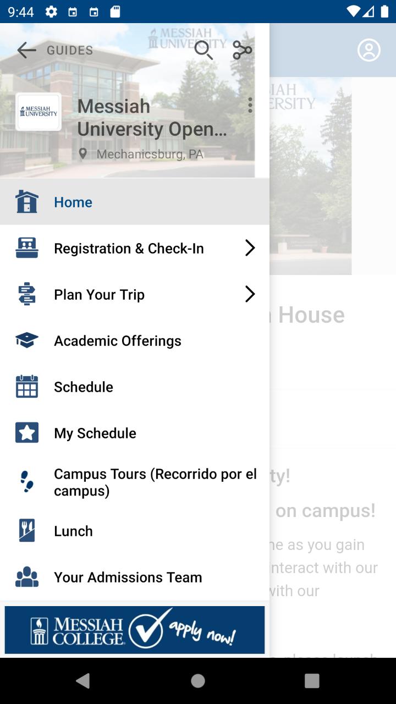Open Your Admissions Team
The height and width of the screenshot is (704, 396).
click(135, 577)
